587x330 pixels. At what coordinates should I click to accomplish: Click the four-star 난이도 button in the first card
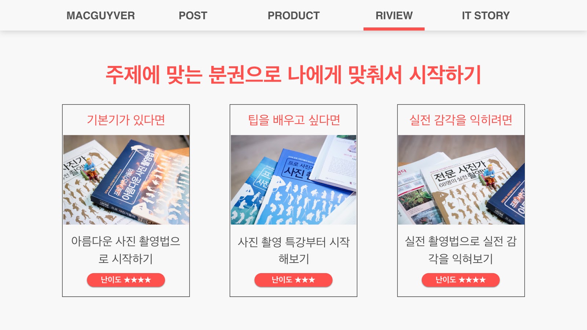(x=126, y=280)
